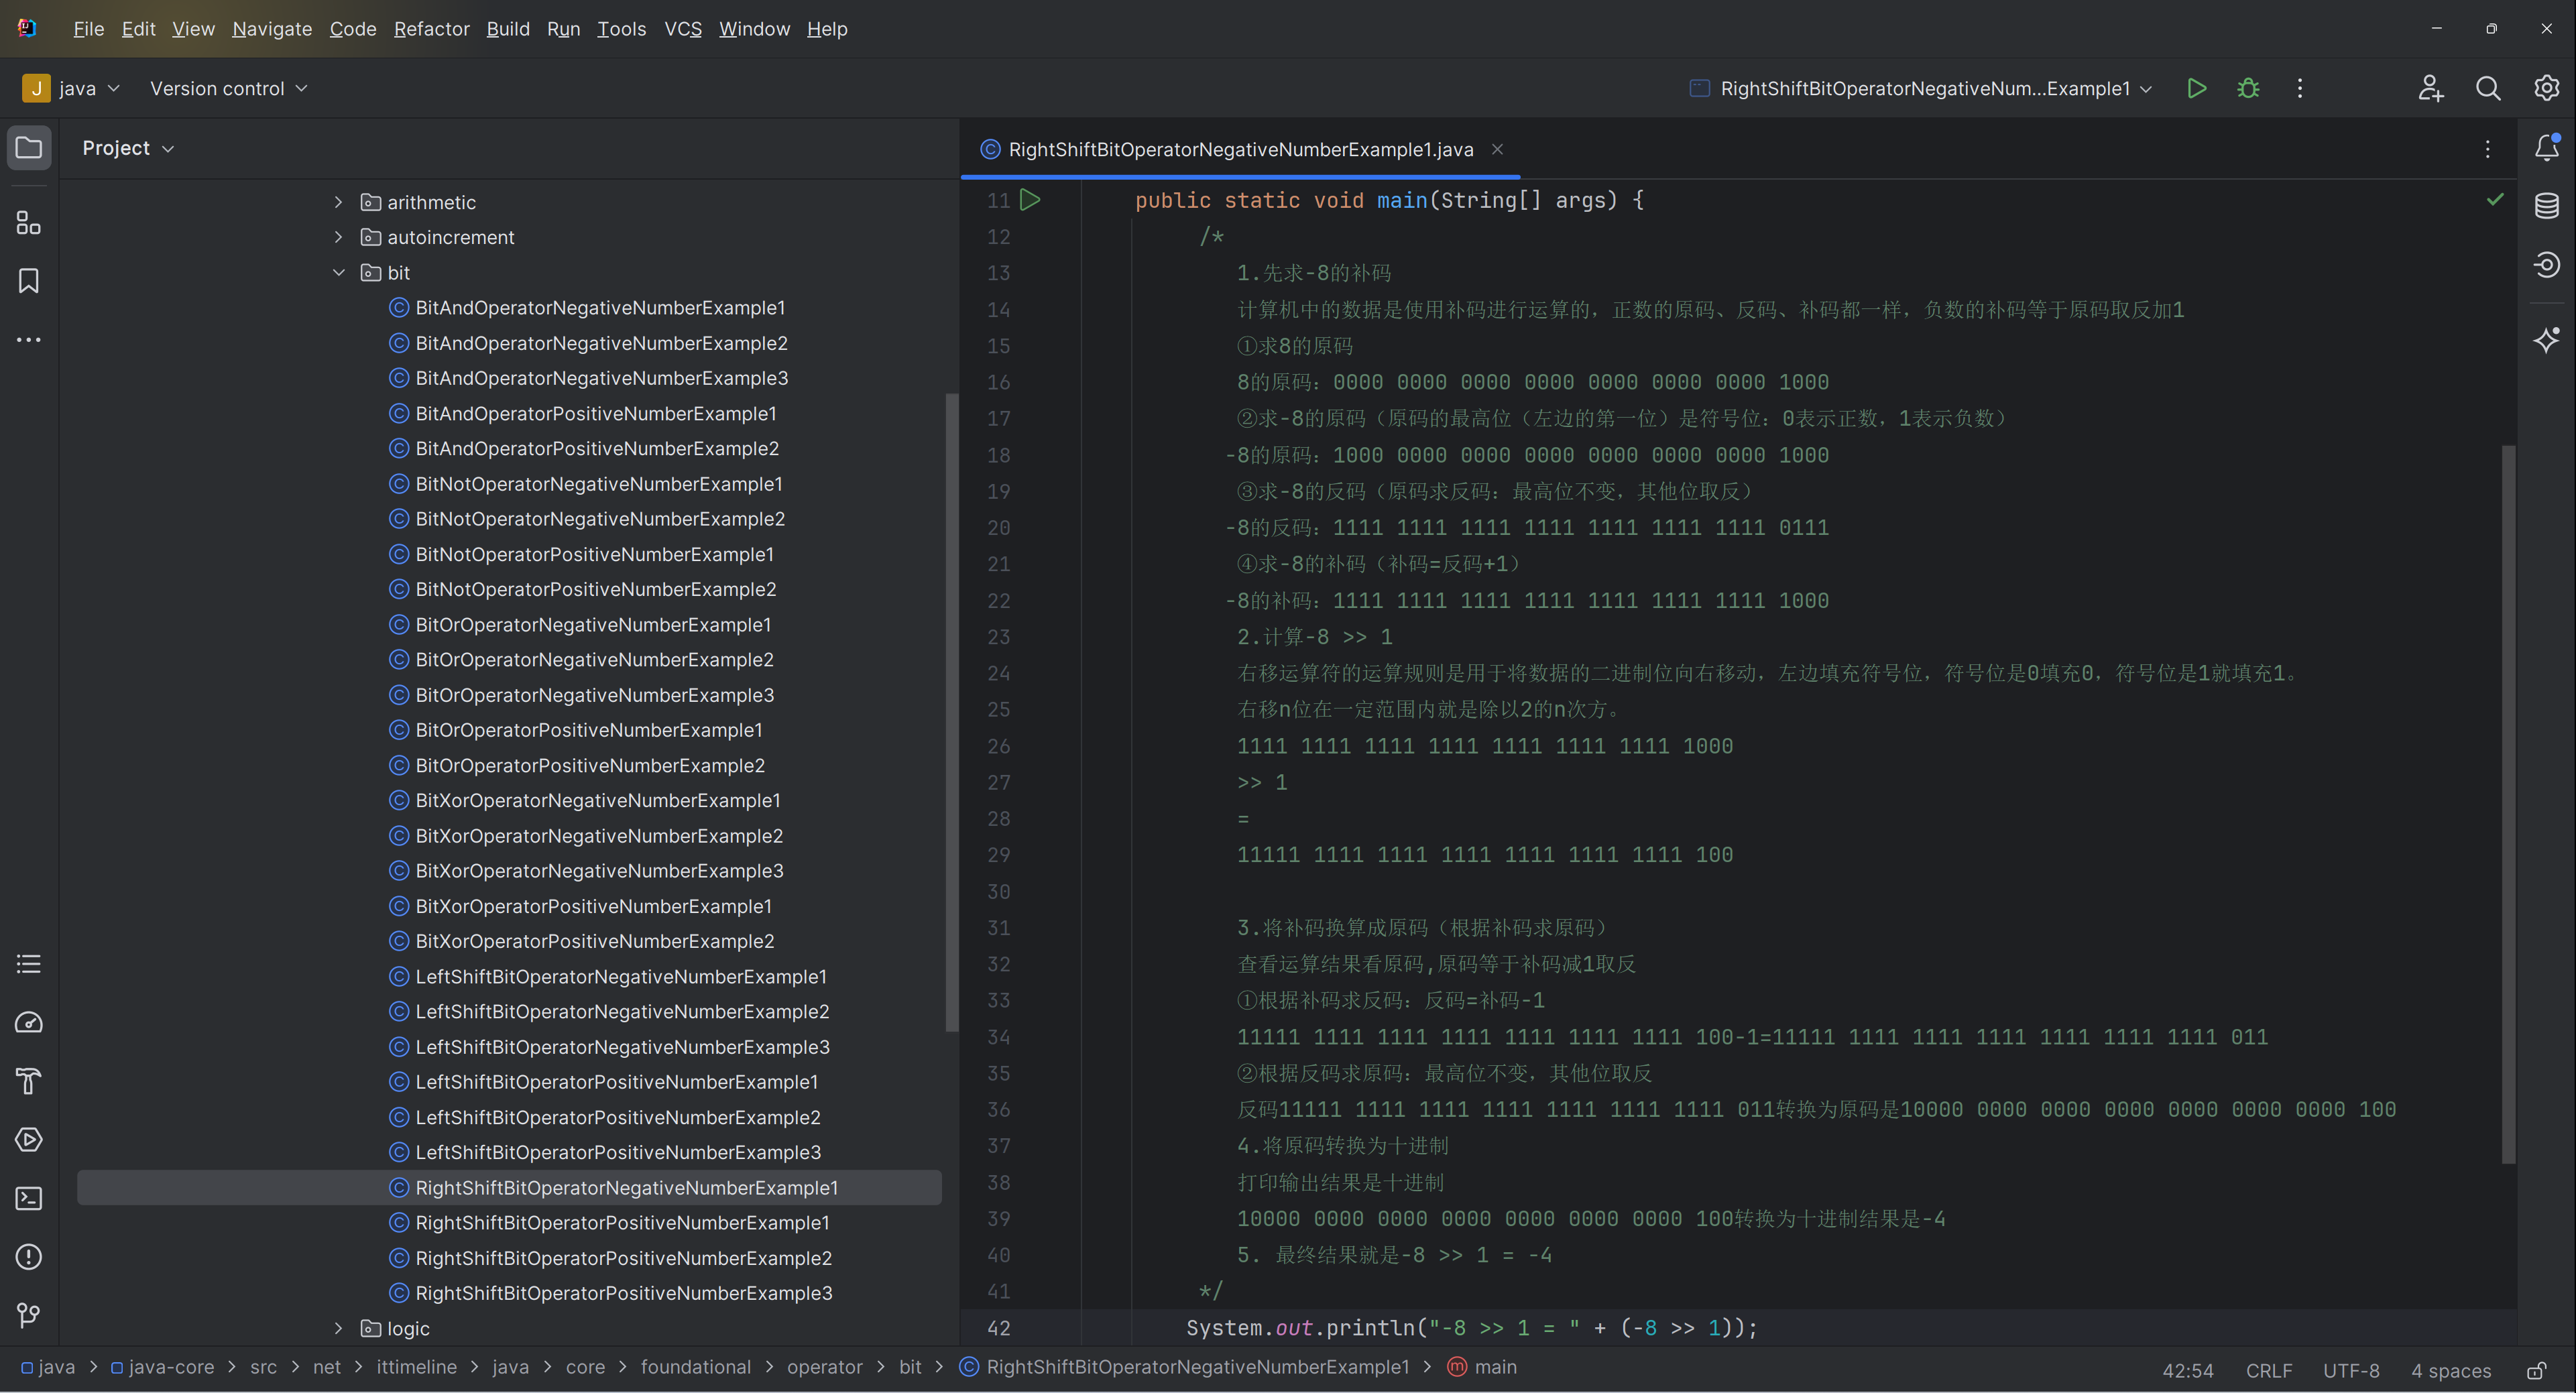Open editor tab options three-dot menu
The image size is (2576, 1393).
point(2488,149)
